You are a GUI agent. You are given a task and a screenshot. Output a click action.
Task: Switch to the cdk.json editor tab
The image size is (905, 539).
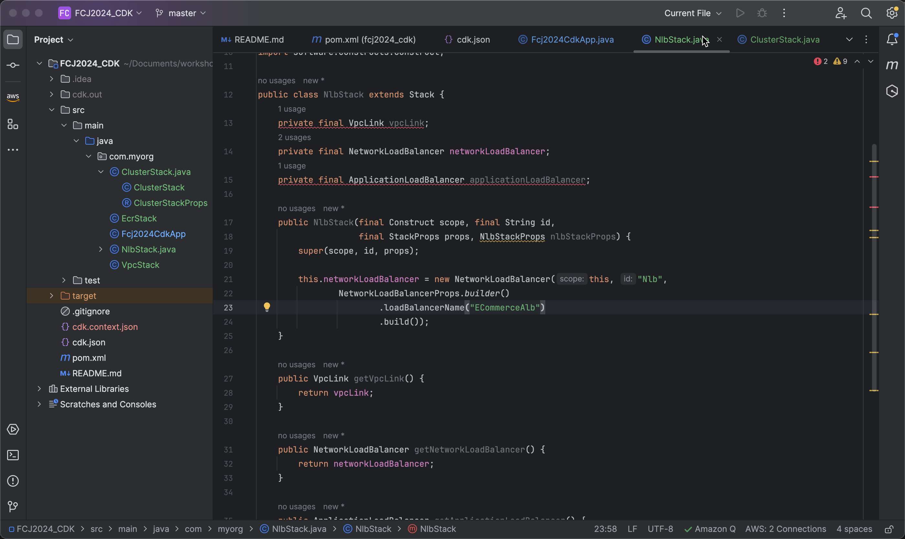[x=467, y=40]
